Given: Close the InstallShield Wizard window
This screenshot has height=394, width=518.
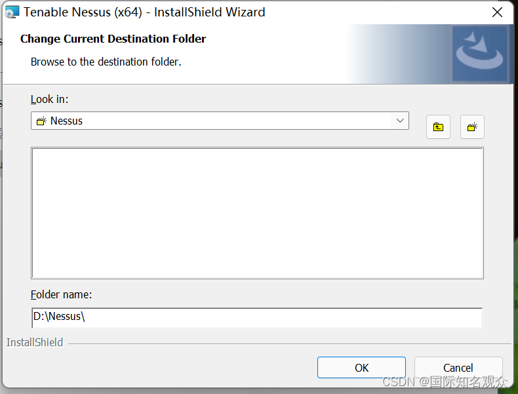Looking at the screenshot, I should click(497, 12).
